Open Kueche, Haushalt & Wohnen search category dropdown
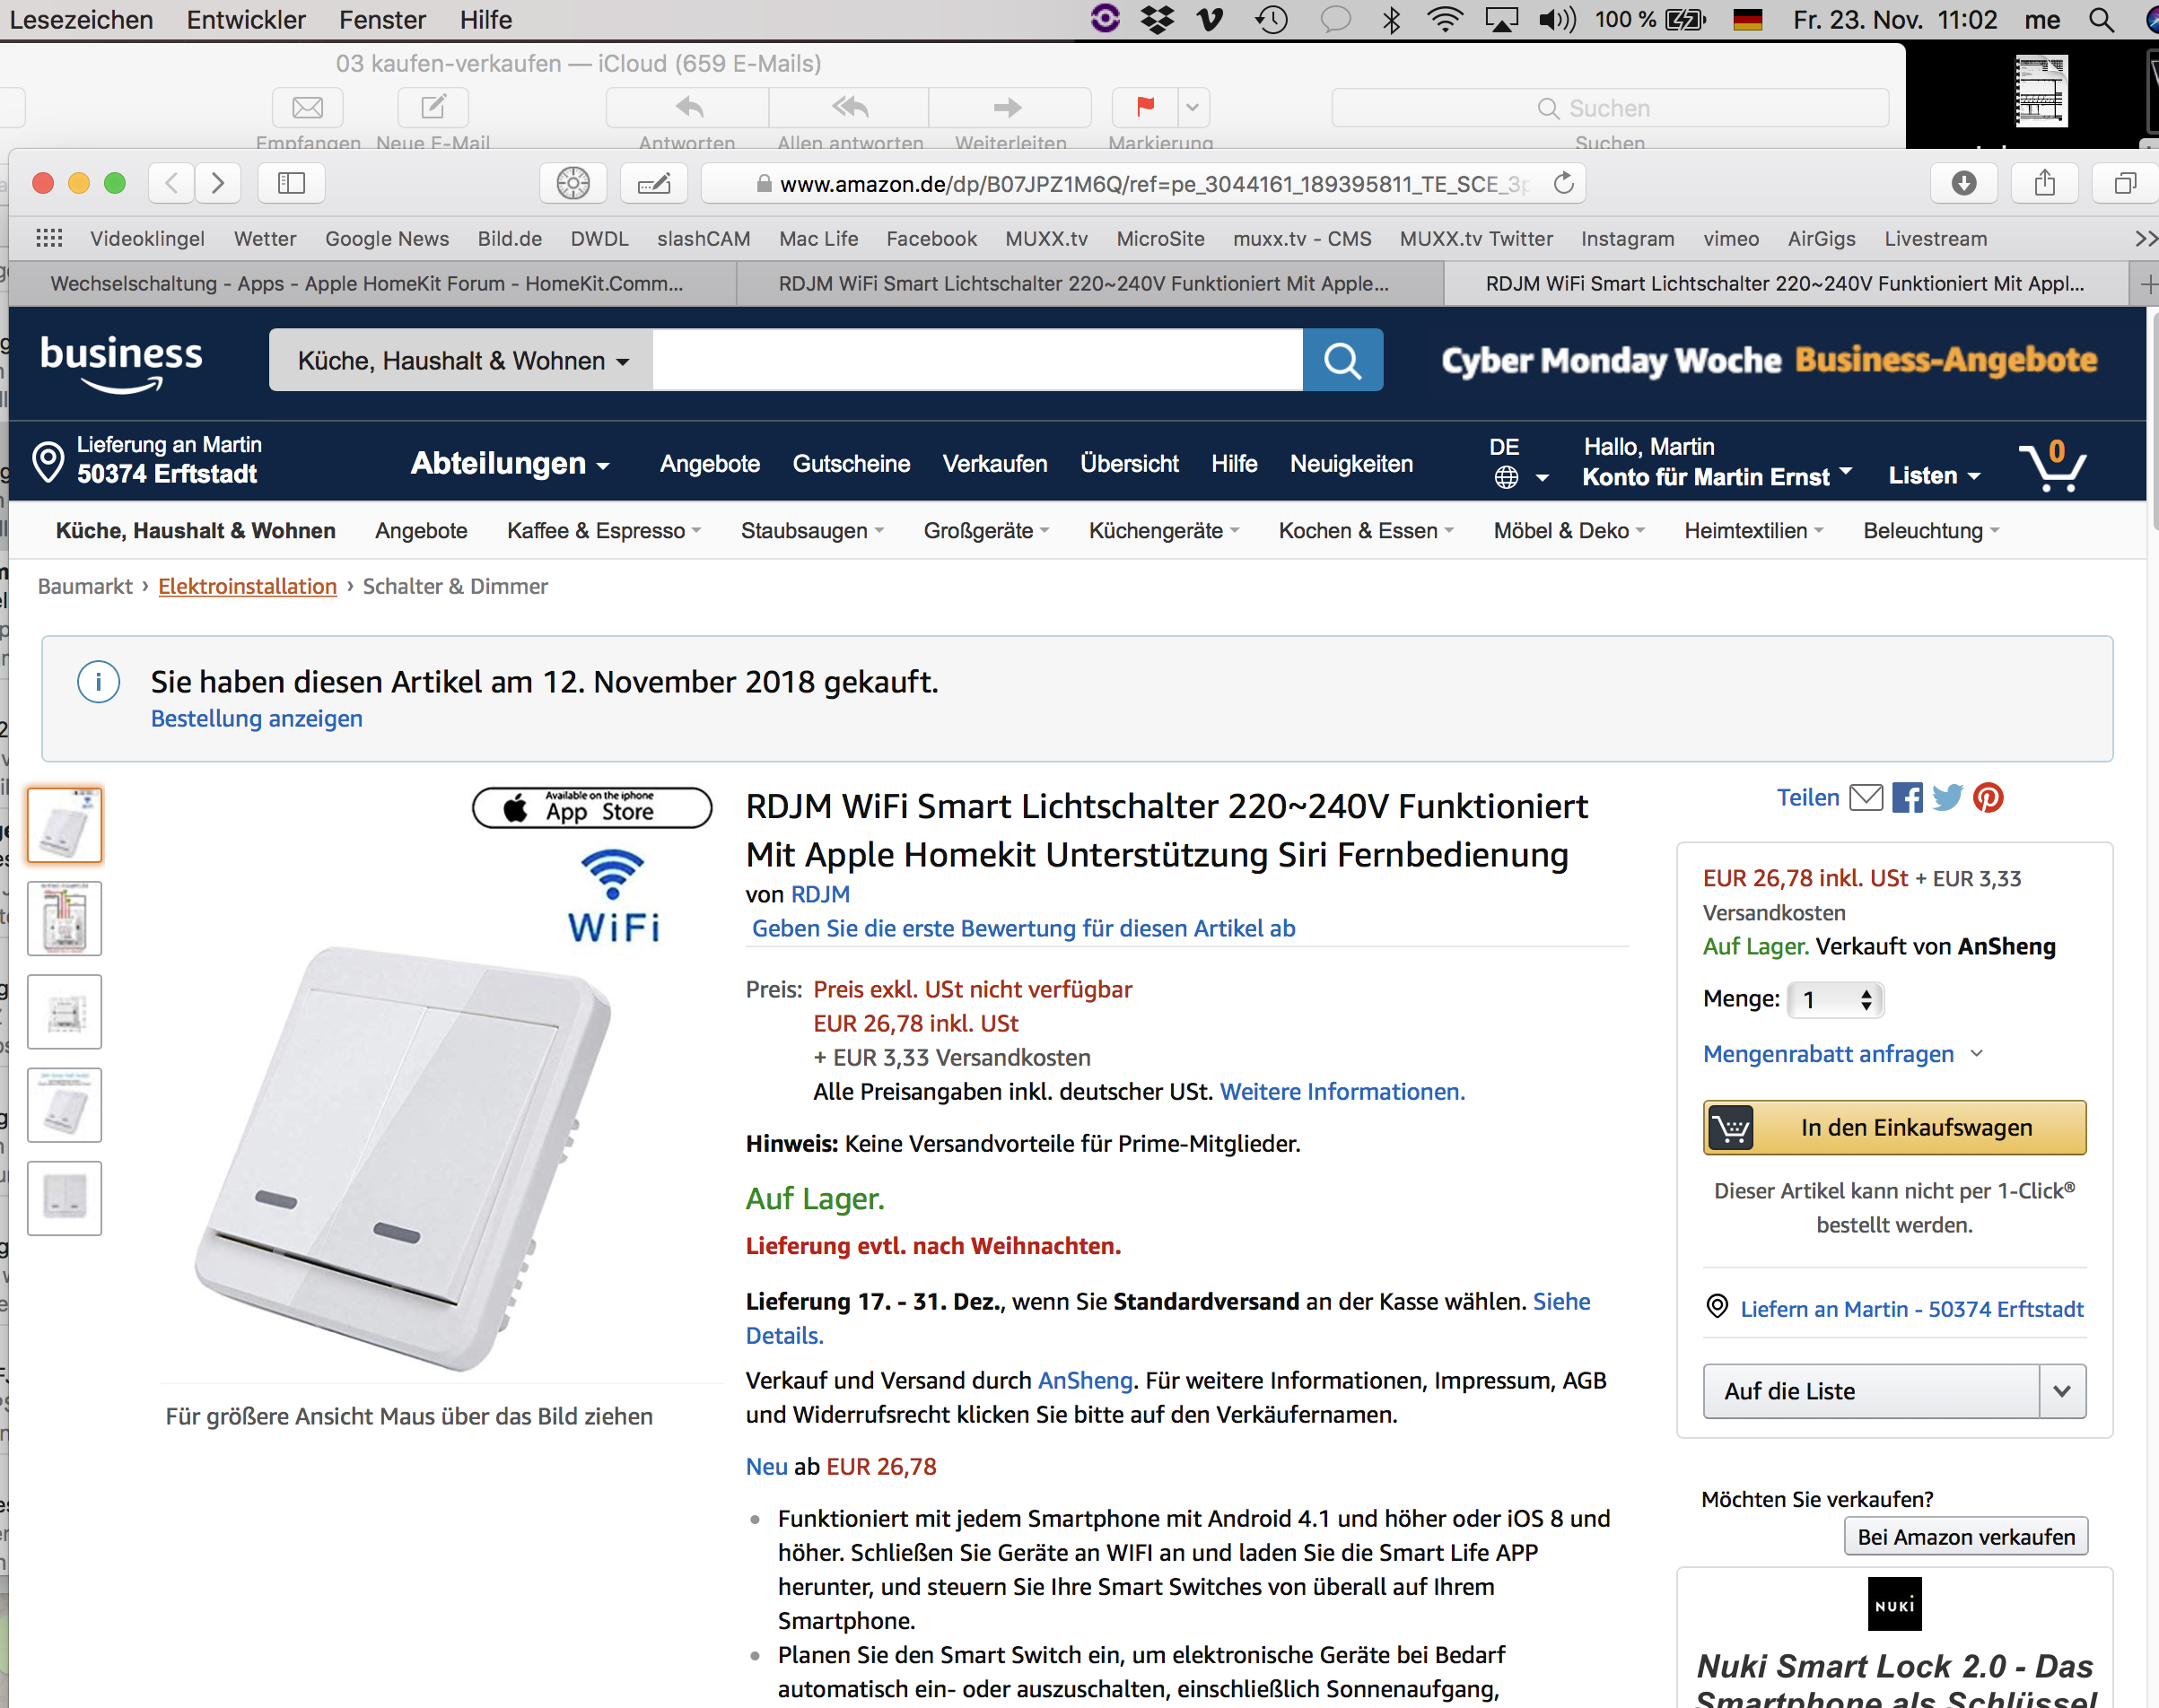Screen dimensions: 2159x1708 461,360
